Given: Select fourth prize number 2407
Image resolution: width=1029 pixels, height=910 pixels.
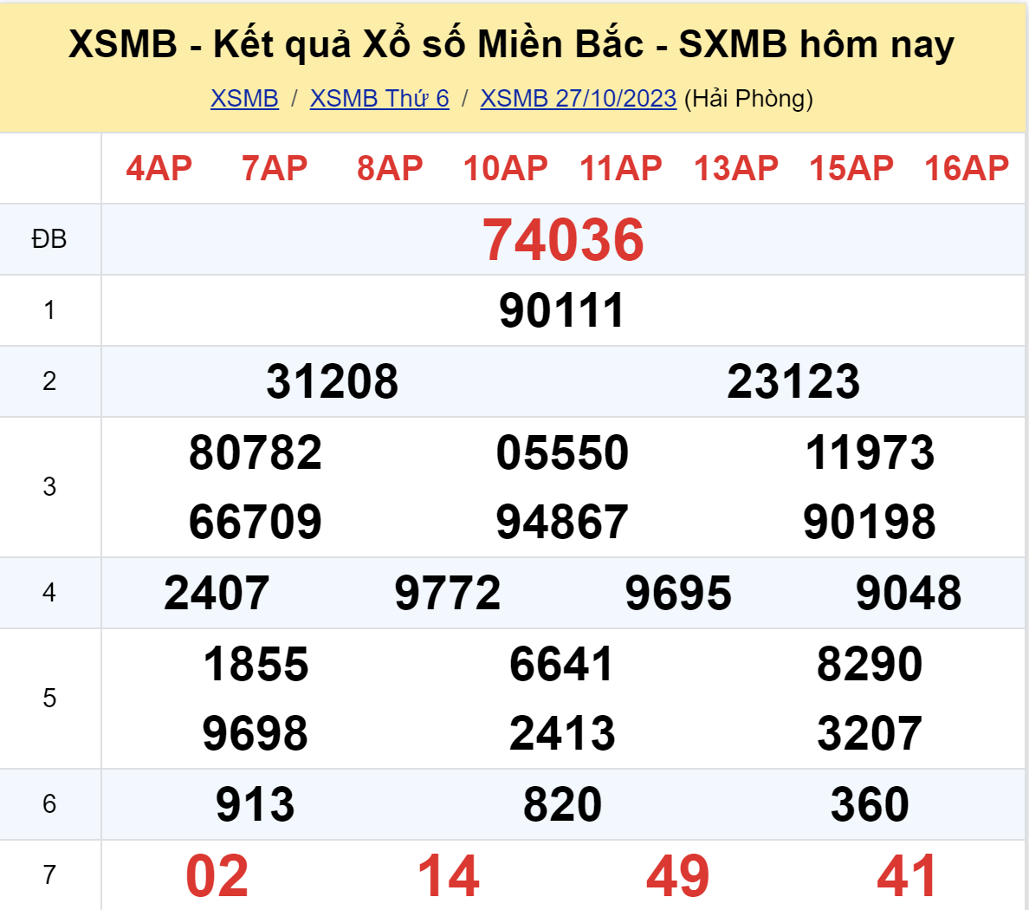Looking at the screenshot, I should [x=217, y=593].
